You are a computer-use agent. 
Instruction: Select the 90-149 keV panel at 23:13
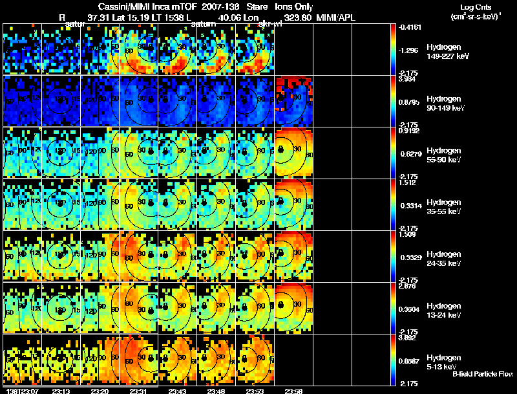pos(61,101)
